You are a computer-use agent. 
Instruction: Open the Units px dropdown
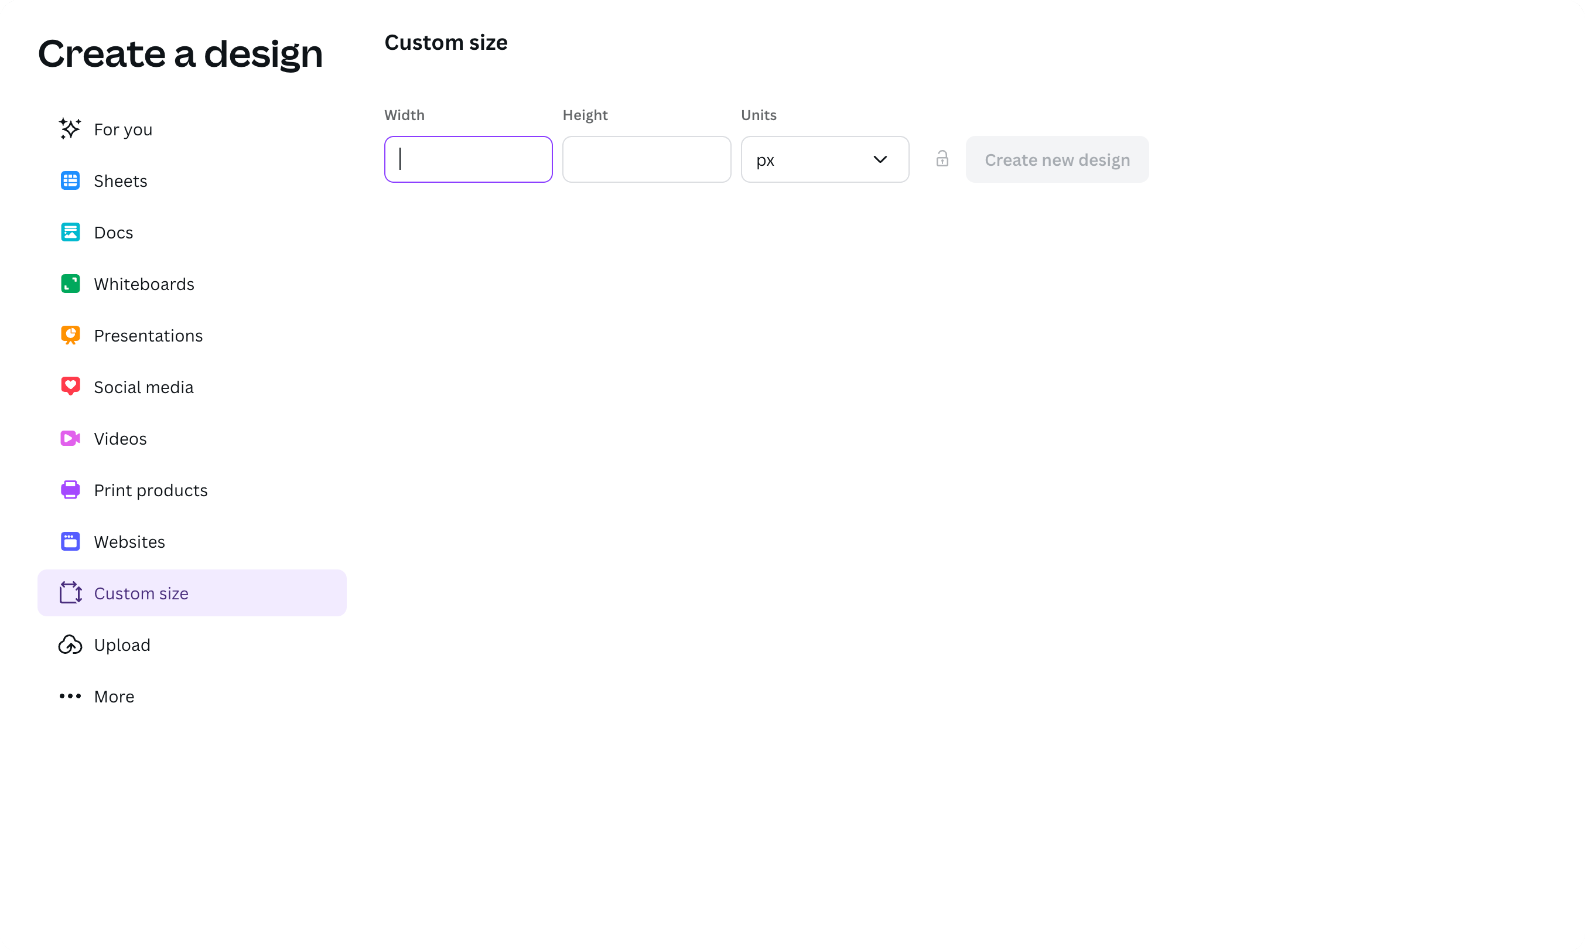[825, 159]
